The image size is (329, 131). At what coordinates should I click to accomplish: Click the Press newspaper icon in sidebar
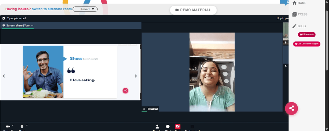pyautogui.click(x=294, y=14)
